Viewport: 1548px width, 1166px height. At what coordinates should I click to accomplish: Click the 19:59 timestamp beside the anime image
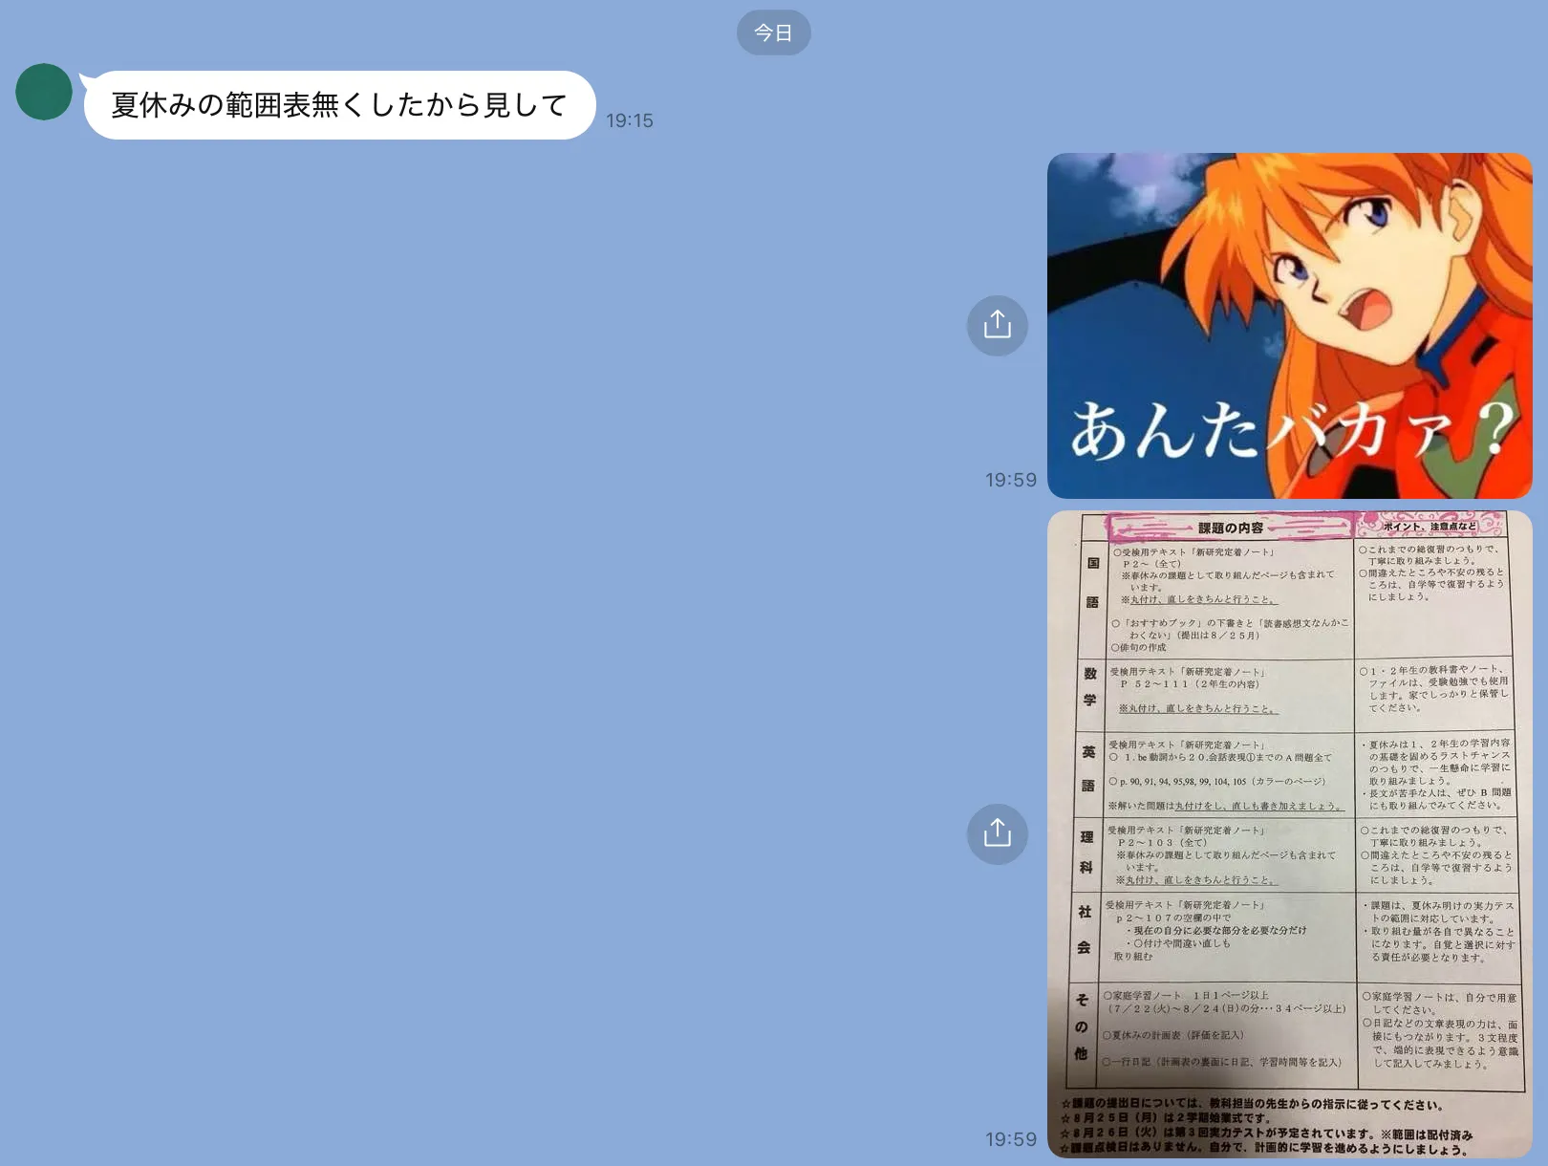point(1011,480)
